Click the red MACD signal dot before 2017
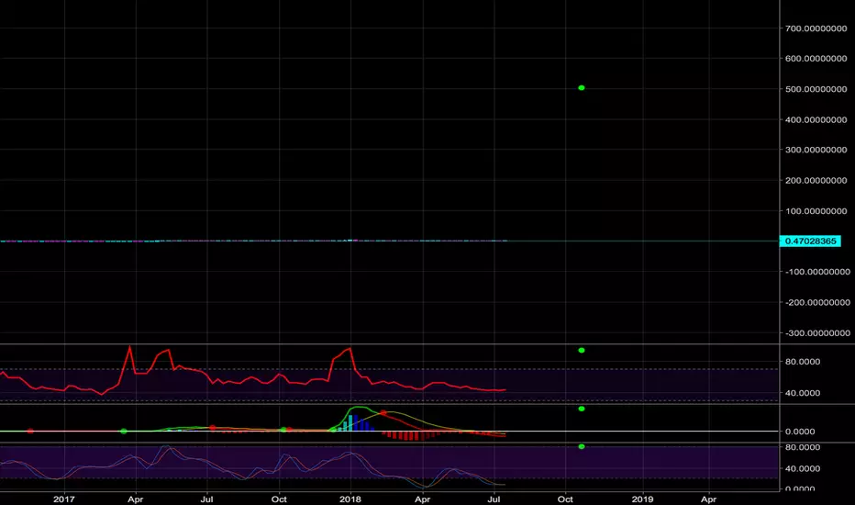855x505 pixels. coord(30,432)
